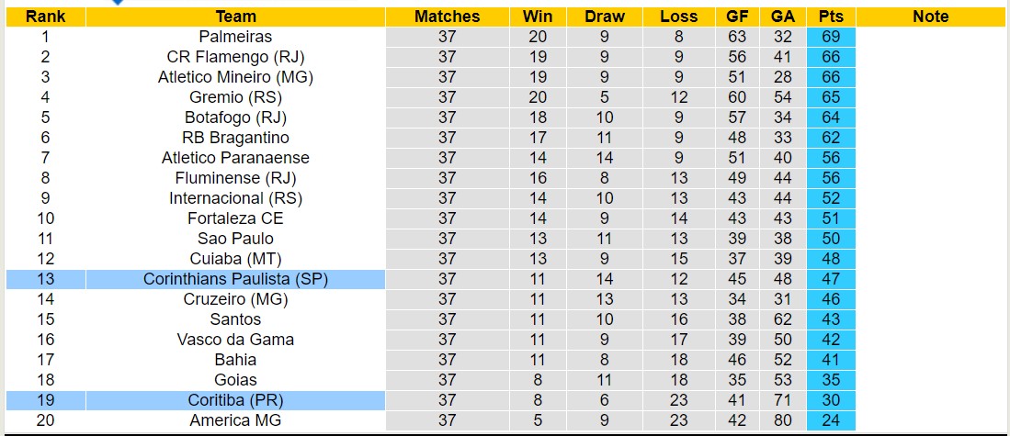Click the GA column header
1010x436 pixels.
(x=783, y=17)
